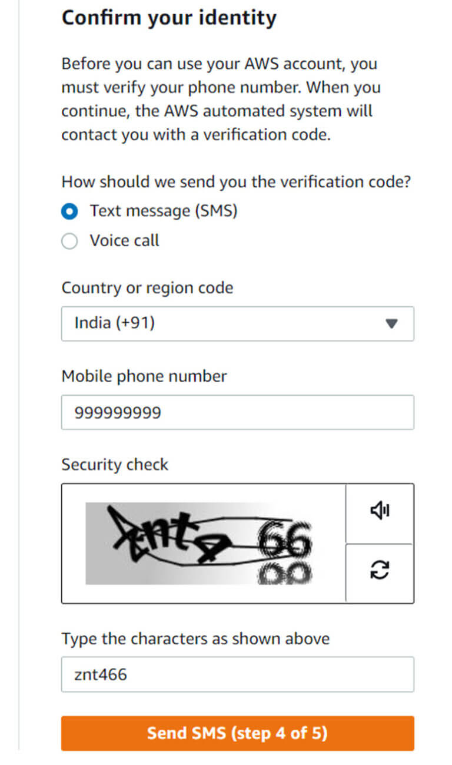The width and height of the screenshot is (452, 765).
Task: Open the Country or region code dropdown
Action: [238, 323]
